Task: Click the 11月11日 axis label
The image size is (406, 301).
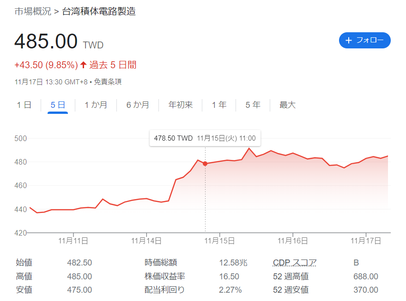Action: [x=73, y=241]
